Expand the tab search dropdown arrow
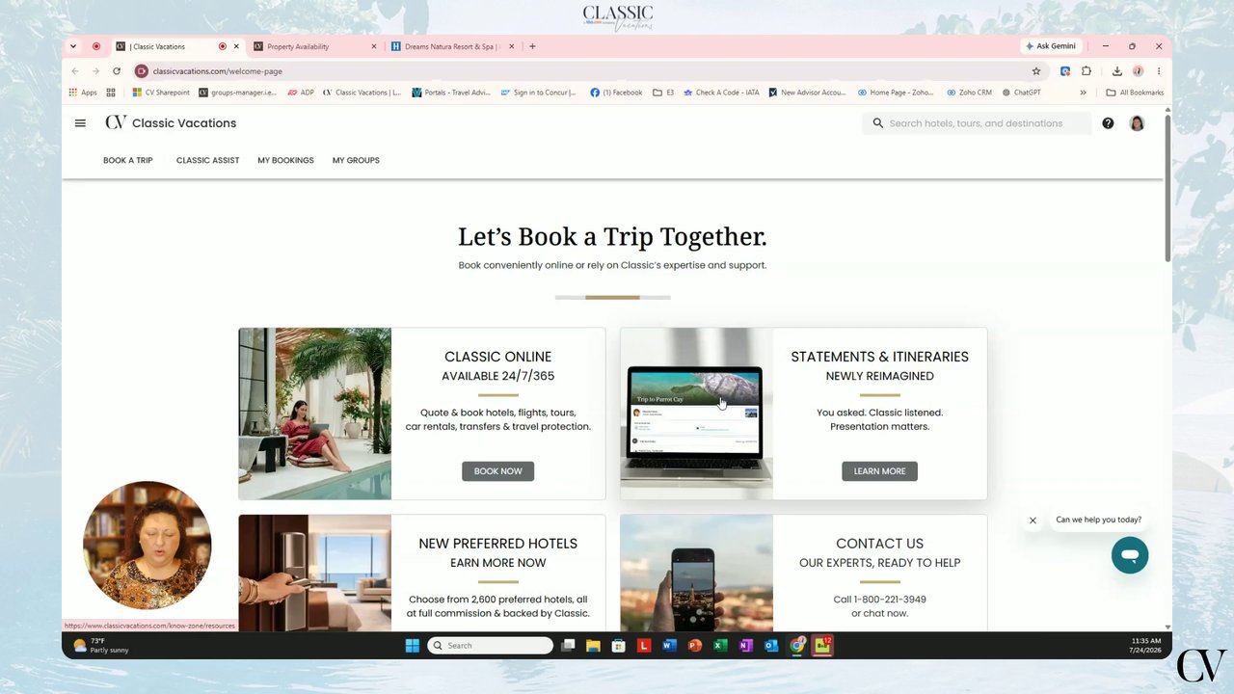 (x=73, y=46)
